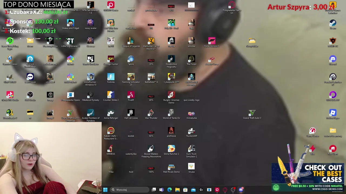Open the Slime Rancher 2 shortcut
Screen dimensions: 346x194
pos(171,150)
